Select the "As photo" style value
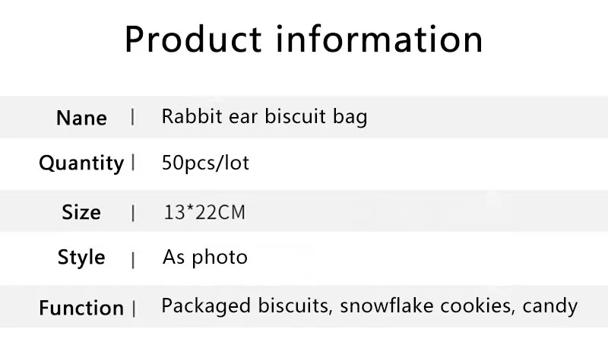The height and width of the screenshot is (361, 608). (x=205, y=258)
